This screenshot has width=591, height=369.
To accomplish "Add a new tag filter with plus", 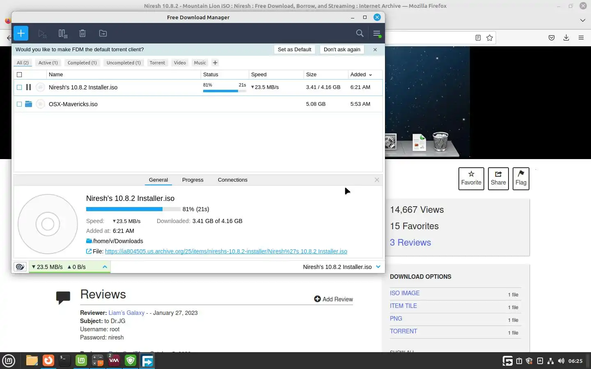I will 215,63.
